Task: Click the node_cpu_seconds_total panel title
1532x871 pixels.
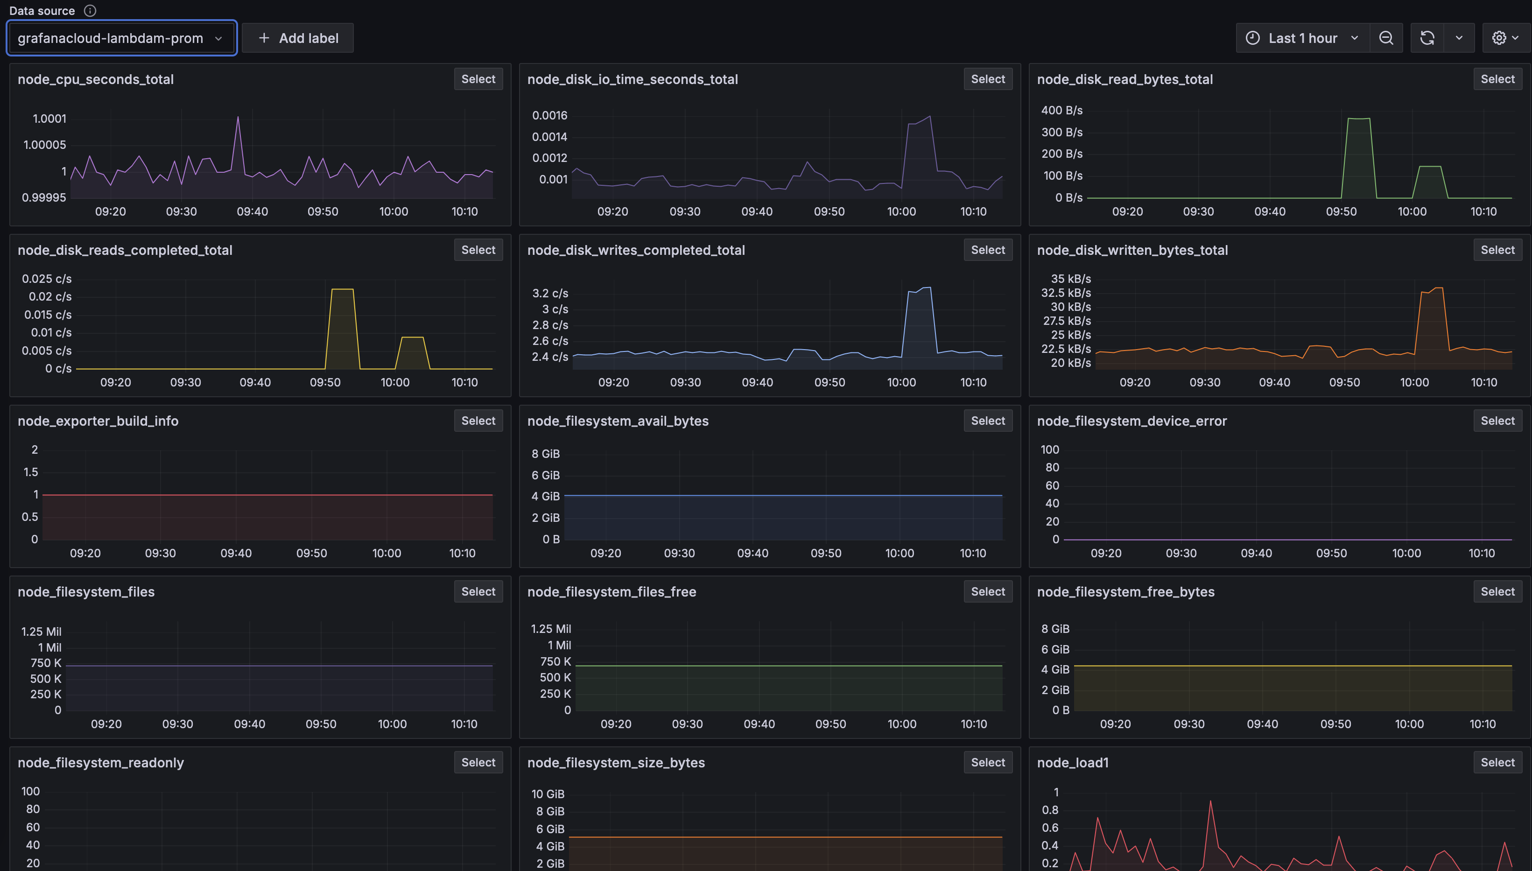Action: click(x=96, y=79)
